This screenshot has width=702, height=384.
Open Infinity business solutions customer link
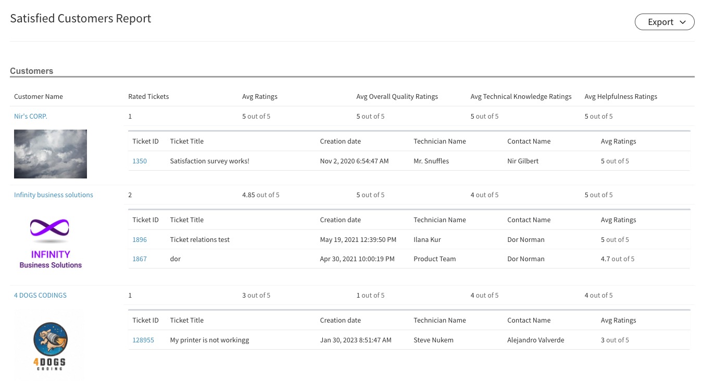click(54, 195)
